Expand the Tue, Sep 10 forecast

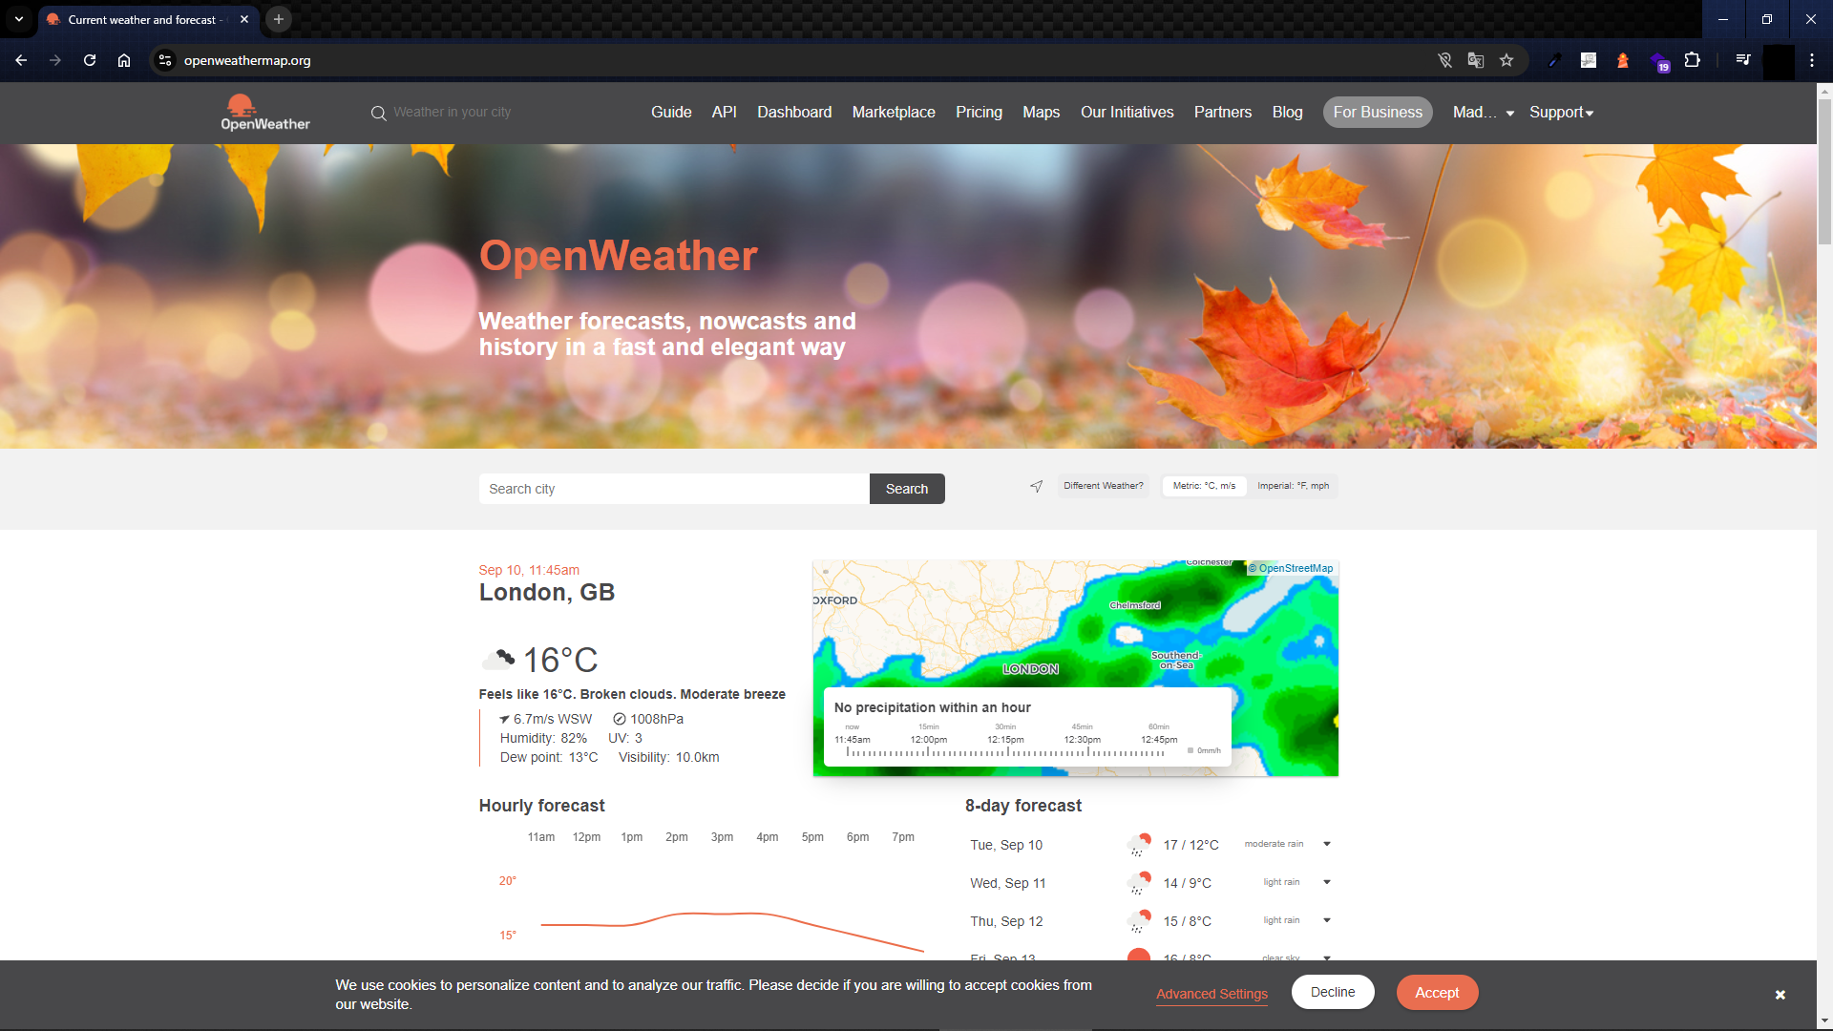[1326, 844]
